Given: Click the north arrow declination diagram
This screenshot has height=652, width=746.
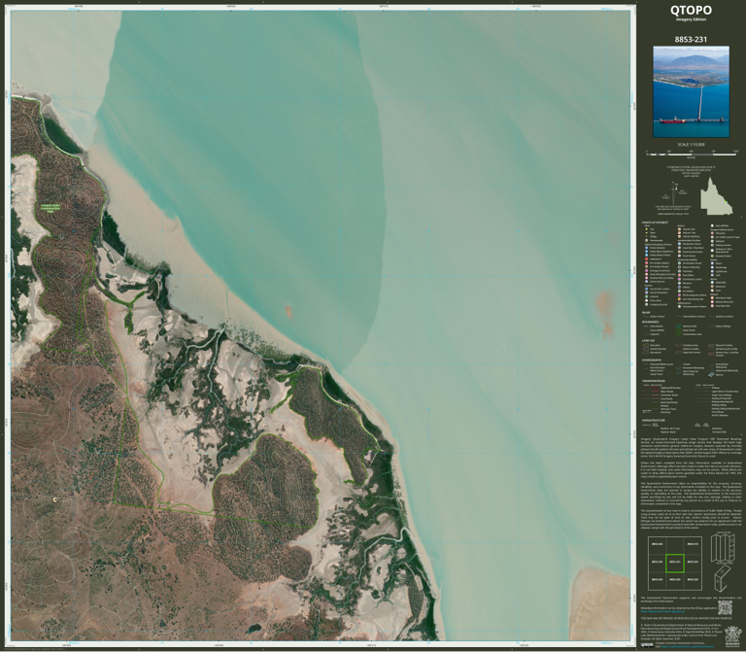Looking at the screenshot, I should click(x=674, y=193).
